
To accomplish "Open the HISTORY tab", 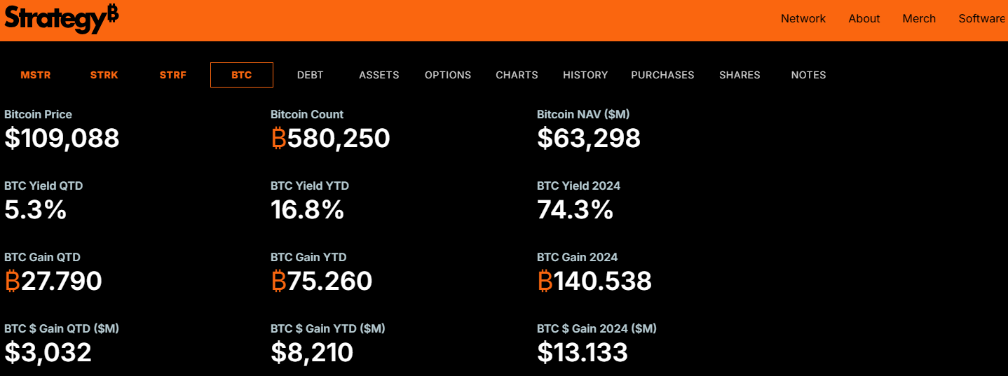I will 585,75.
